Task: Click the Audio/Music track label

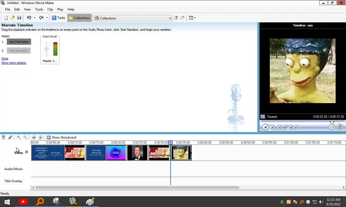Action: (14, 169)
